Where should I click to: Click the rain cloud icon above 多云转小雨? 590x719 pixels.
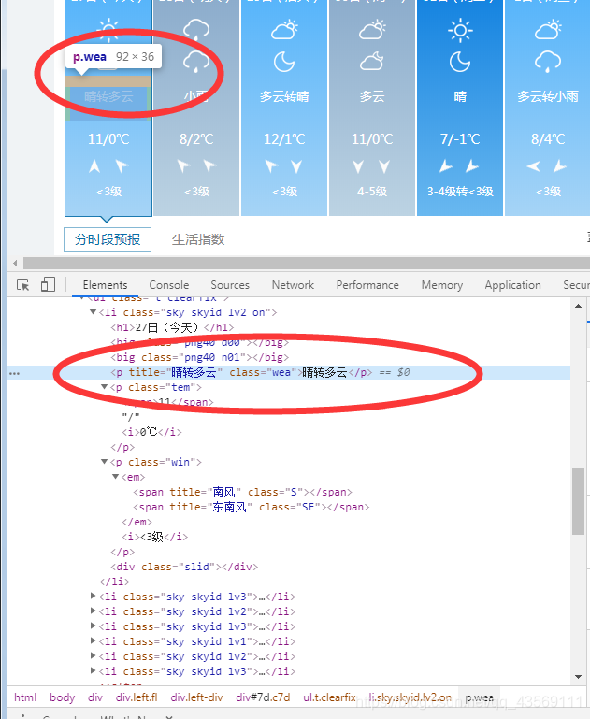(x=548, y=62)
